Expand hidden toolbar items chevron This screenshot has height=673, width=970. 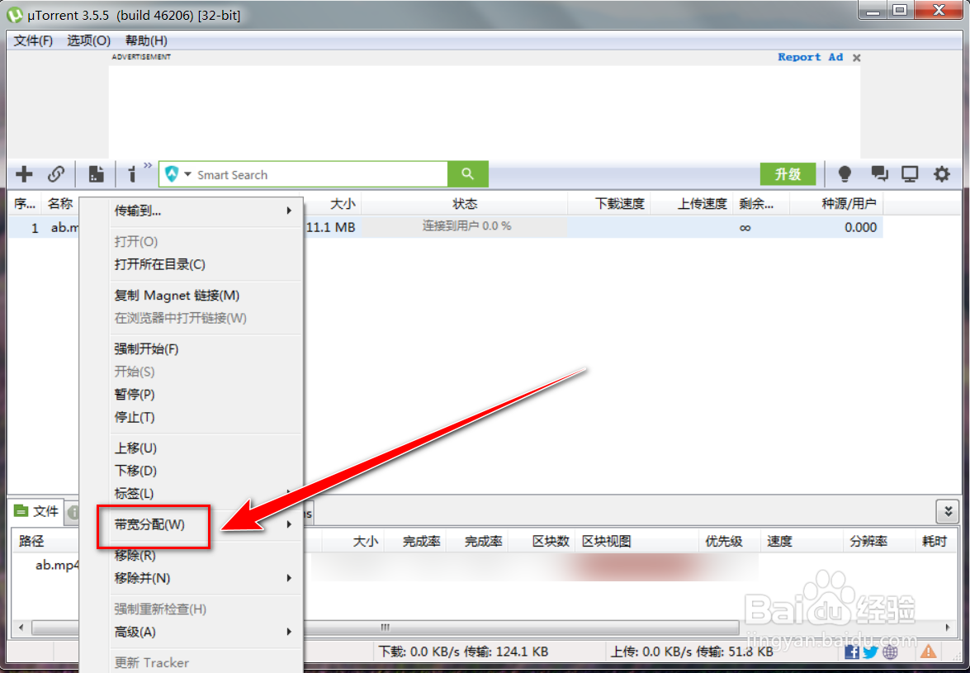coord(148,166)
